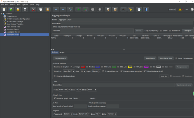Click the Filename input field
Viewport: 194px width, 118px height.
[97, 31]
